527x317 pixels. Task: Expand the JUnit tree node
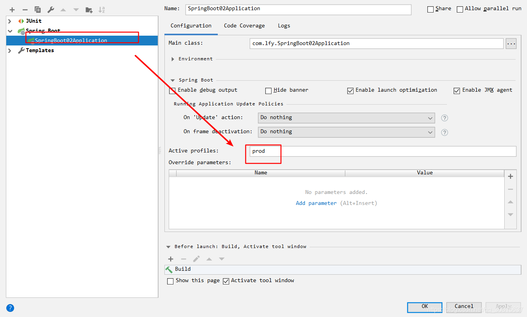coord(10,21)
